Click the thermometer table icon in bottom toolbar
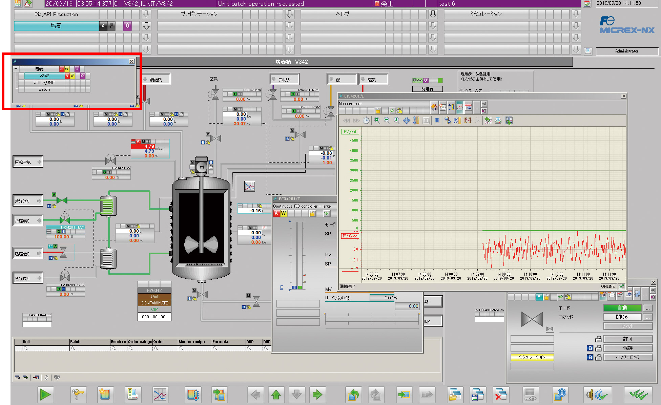The width and height of the screenshot is (661, 405). click(x=193, y=395)
